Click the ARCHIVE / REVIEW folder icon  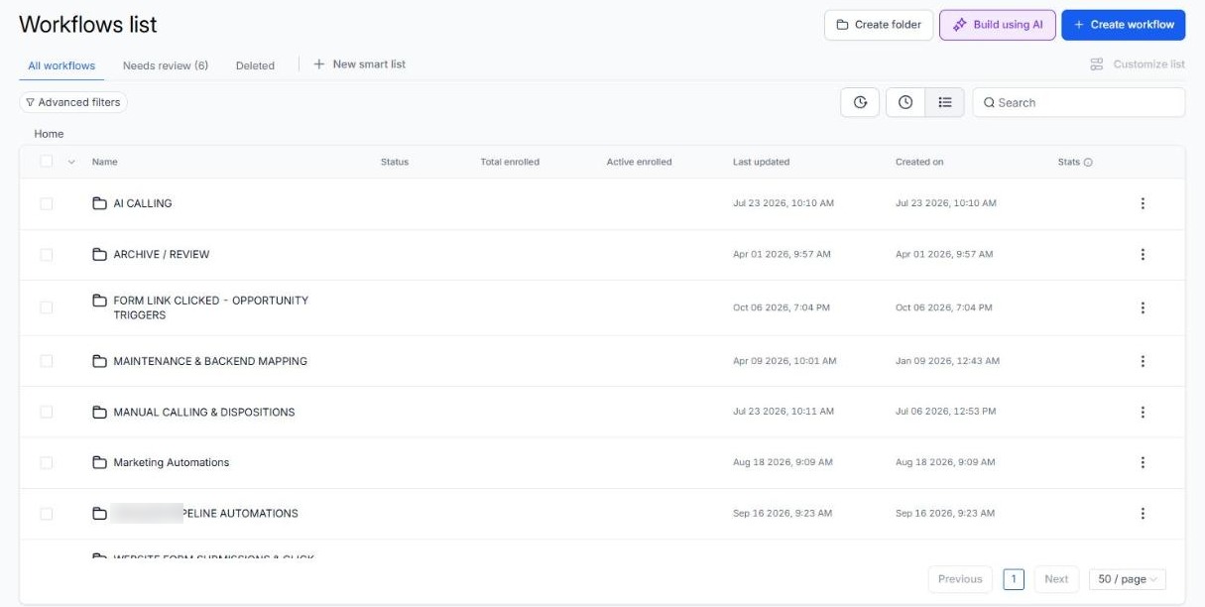click(x=99, y=254)
